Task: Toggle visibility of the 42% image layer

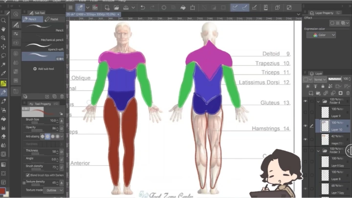Action: point(305,139)
